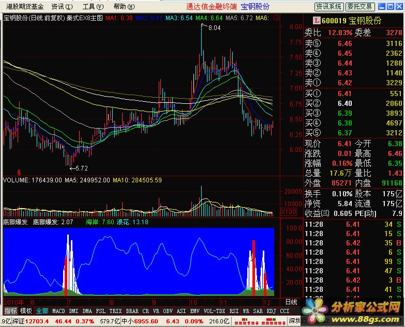Click the 卖① price 6.42 row
The height and width of the screenshot is (327, 405).
354,83
